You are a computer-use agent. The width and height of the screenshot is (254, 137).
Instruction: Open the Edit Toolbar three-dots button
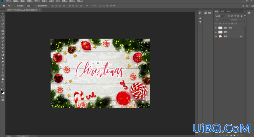coord(3,86)
